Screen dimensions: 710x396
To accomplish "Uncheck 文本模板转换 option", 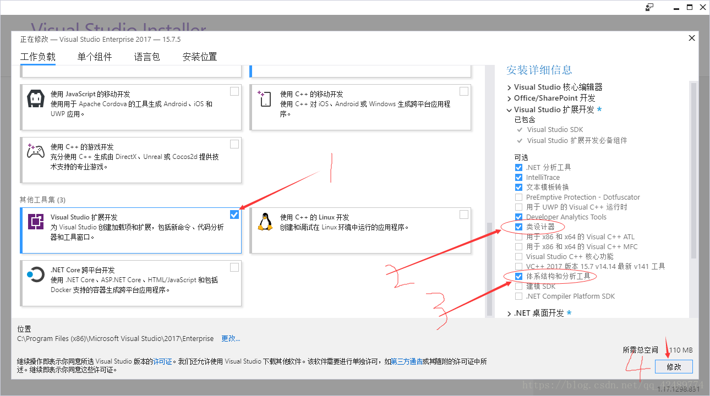I will tap(518, 187).
